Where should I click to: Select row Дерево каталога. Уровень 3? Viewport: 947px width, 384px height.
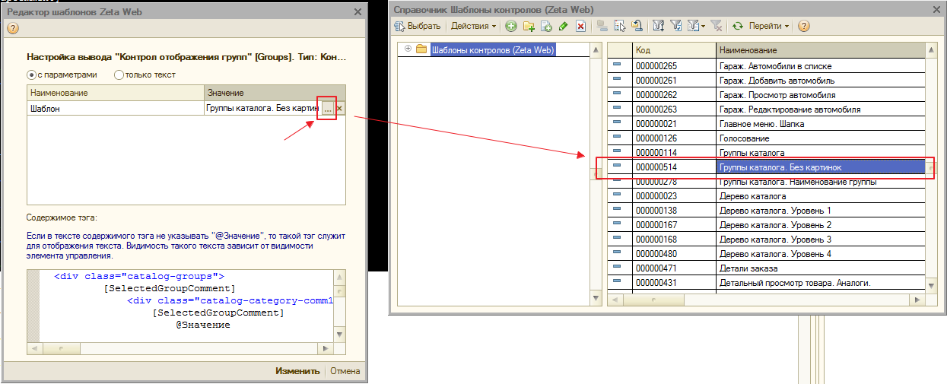click(766, 240)
